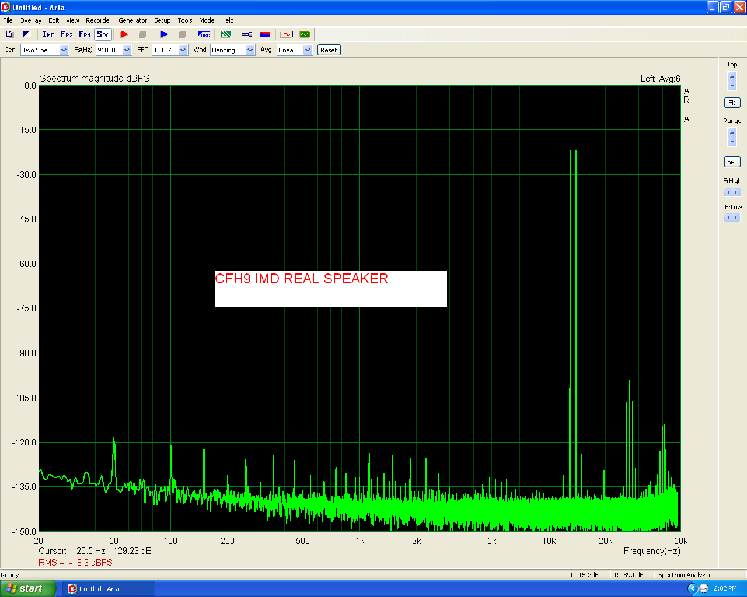Open the Generator menu
The image size is (747, 597).
click(133, 20)
